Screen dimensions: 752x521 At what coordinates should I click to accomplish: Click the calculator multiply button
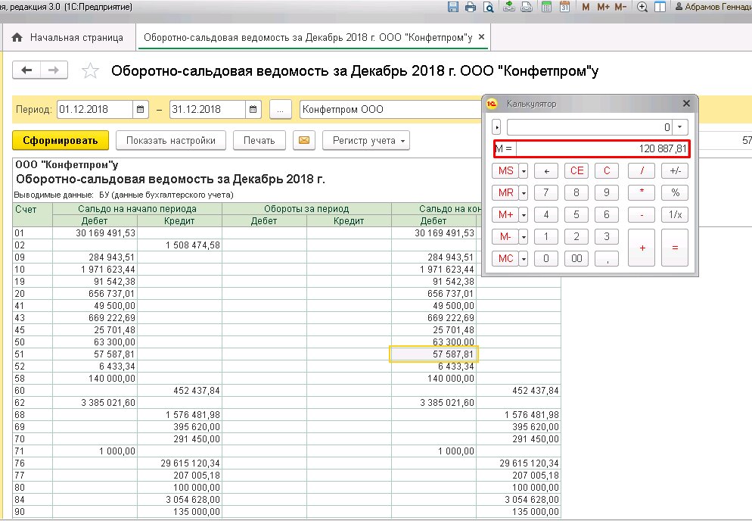click(642, 192)
